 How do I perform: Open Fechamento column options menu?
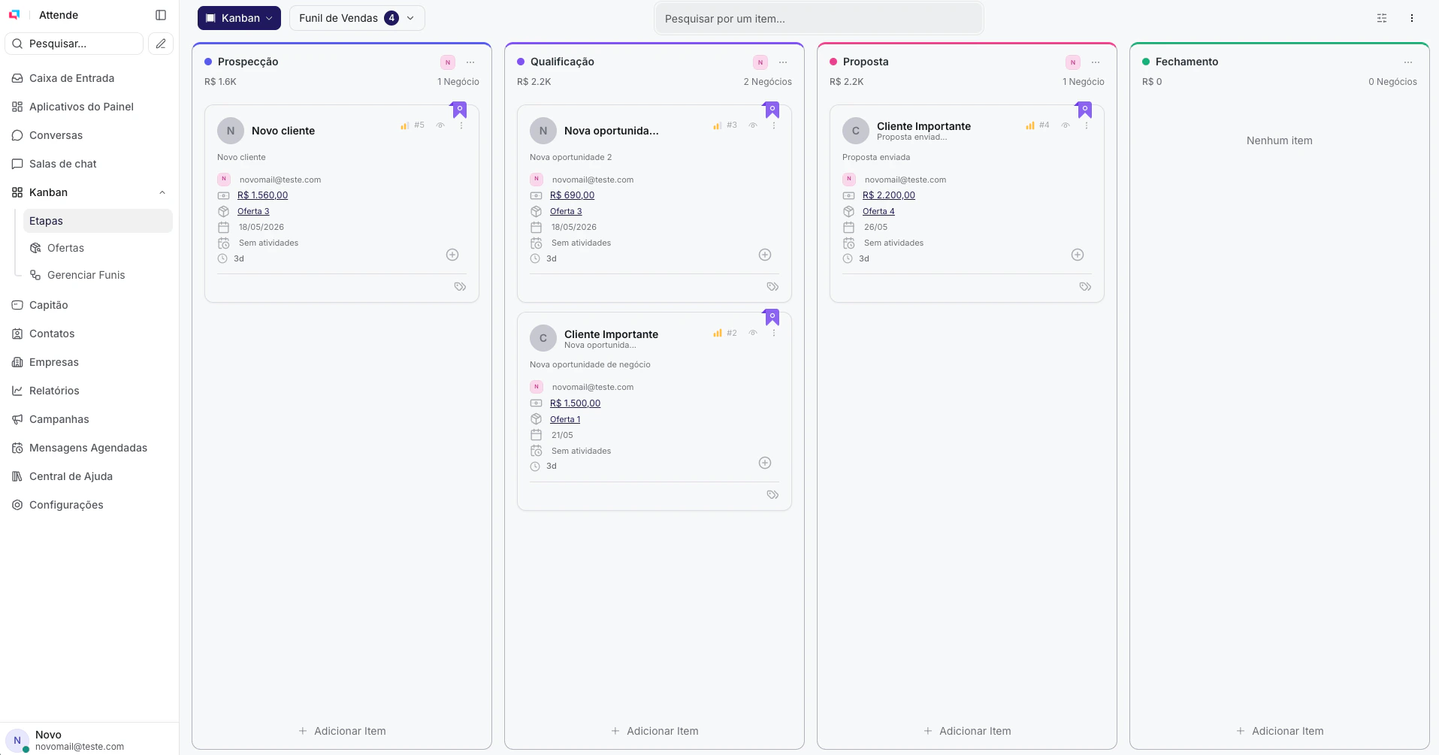click(x=1408, y=62)
